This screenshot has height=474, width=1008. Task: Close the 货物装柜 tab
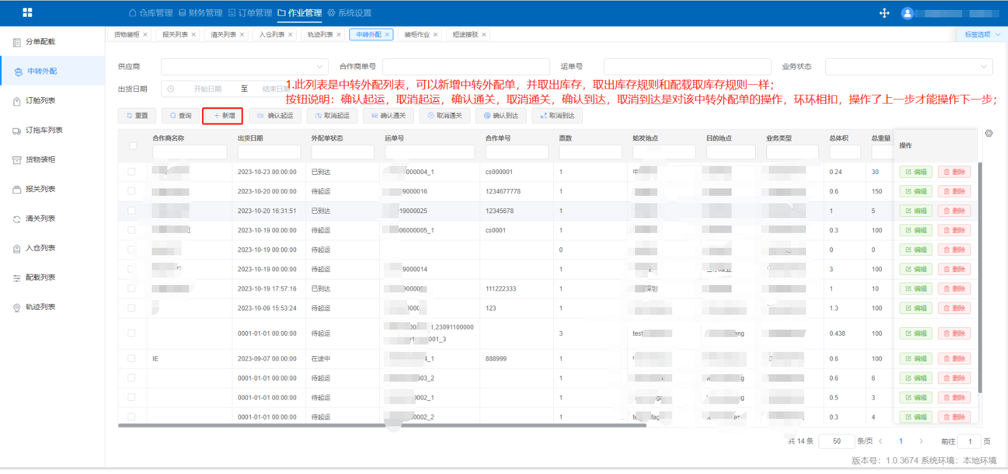[x=146, y=35]
